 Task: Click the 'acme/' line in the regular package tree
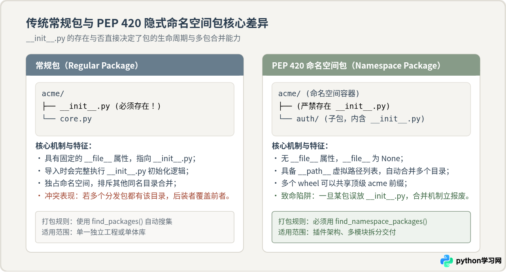(53, 93)
